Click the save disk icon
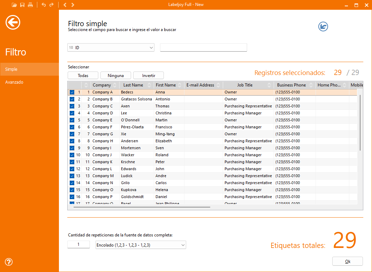 (22, 5)
